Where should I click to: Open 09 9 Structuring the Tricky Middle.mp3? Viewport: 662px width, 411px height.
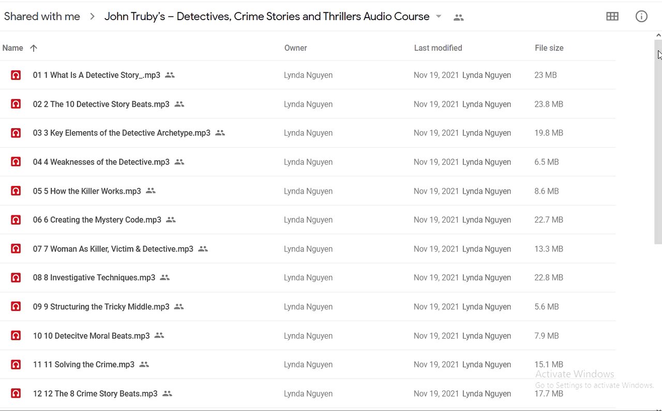coord(101,307)
